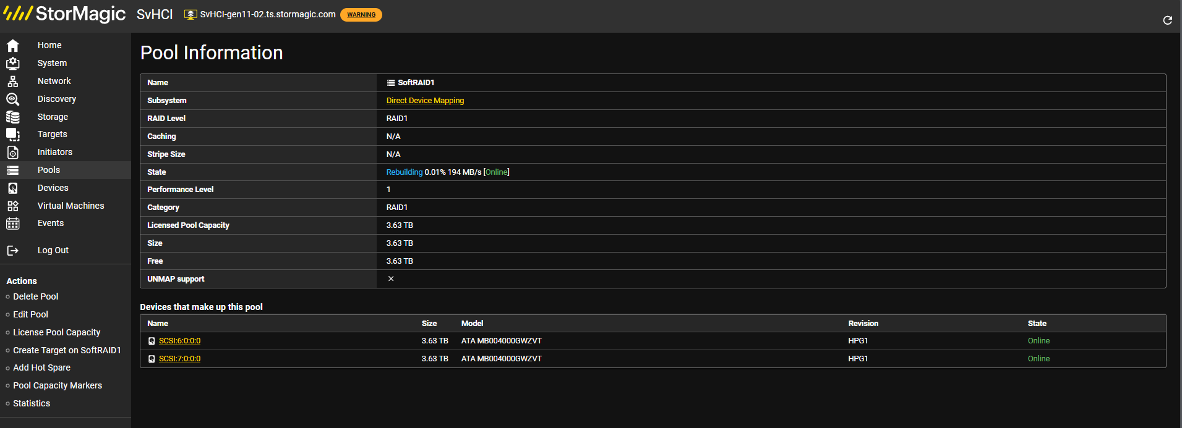The image size is (1182, 428).
Task: Navigate to Storage
Action: click(x=53, y=117)
